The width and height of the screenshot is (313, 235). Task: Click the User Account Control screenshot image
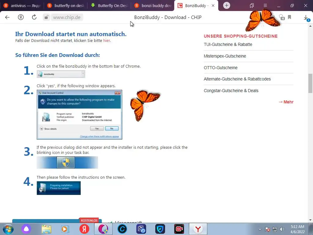coord(79,114)
